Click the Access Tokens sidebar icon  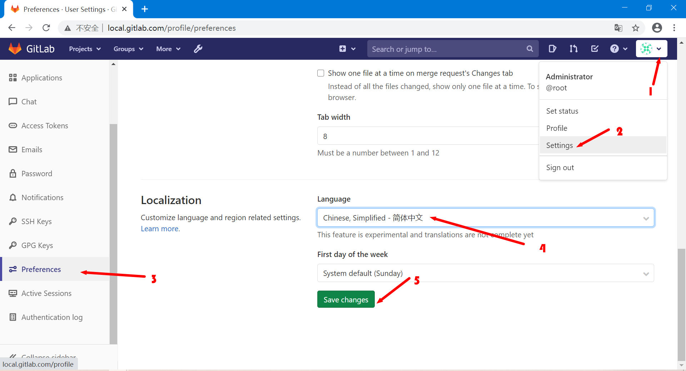(13, 125)
